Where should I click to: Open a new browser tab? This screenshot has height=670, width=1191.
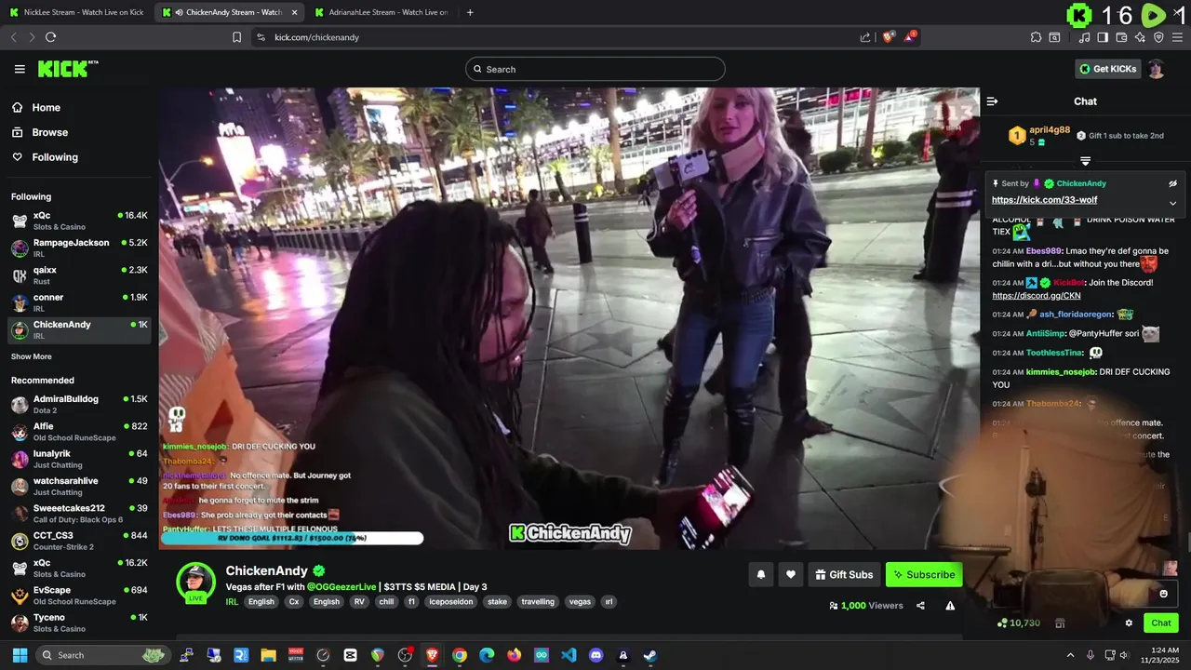[470, 12]
